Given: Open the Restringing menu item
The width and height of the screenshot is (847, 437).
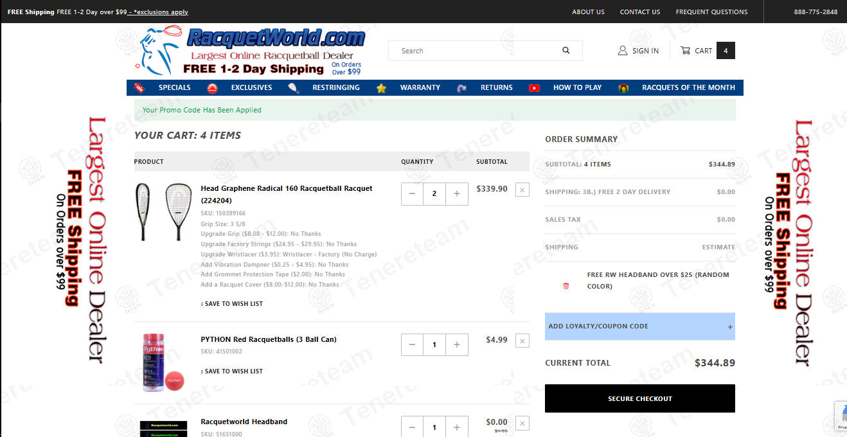Looking at the screenshot, I should click(336, 87).
